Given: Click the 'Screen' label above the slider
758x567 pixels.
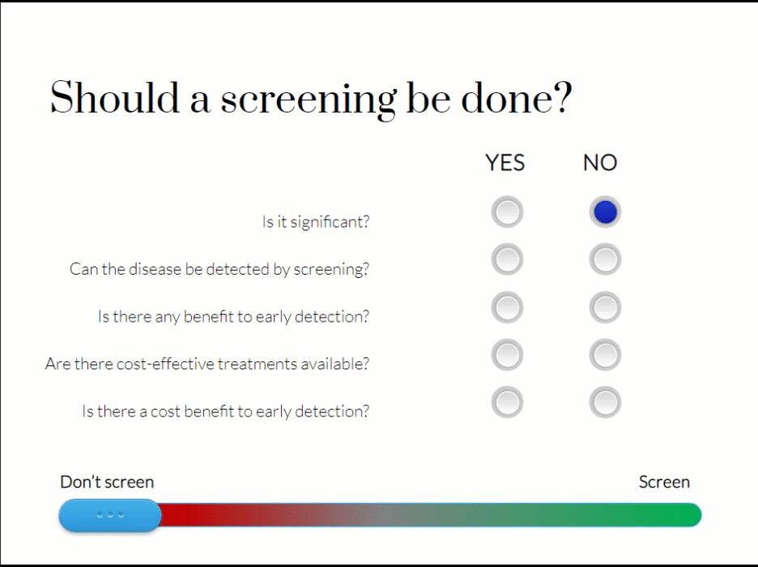Looking at the screenshot, I should point(664,482).
